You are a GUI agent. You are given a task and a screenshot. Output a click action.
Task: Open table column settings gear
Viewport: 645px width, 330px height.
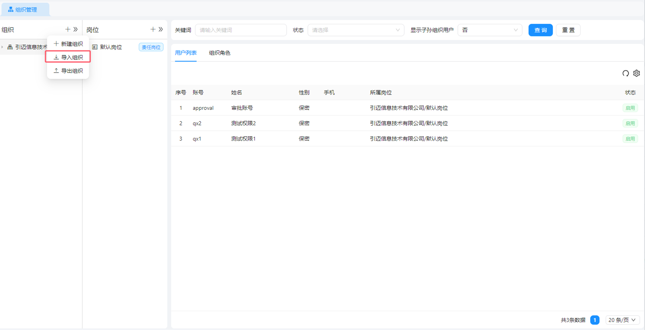637,73
